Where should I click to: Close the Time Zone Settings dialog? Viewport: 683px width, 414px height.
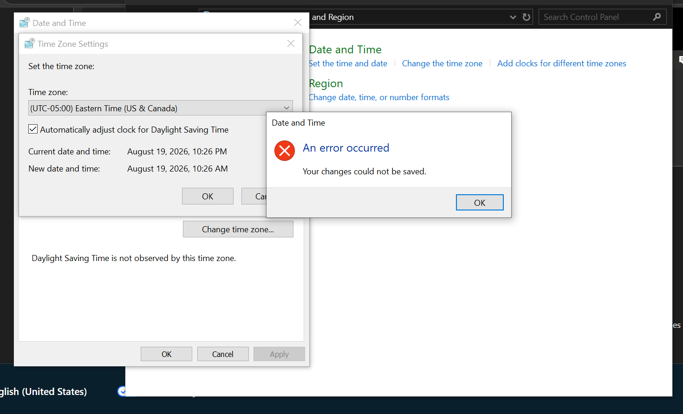pyautogui.click(x=291, y=44)
